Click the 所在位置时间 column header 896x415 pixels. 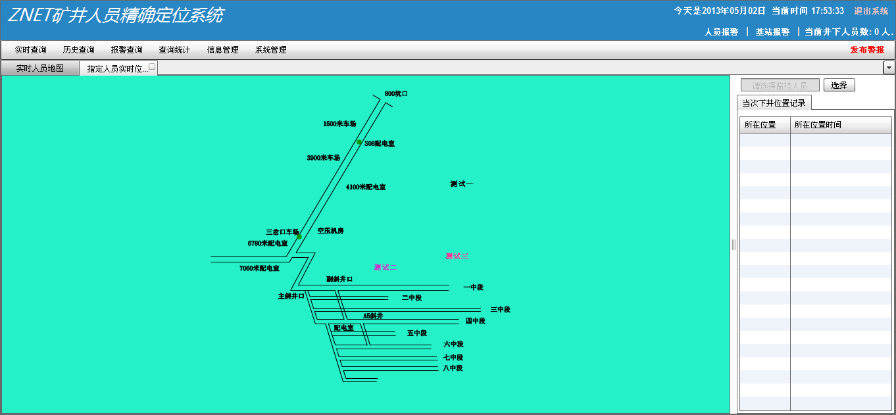818,125
